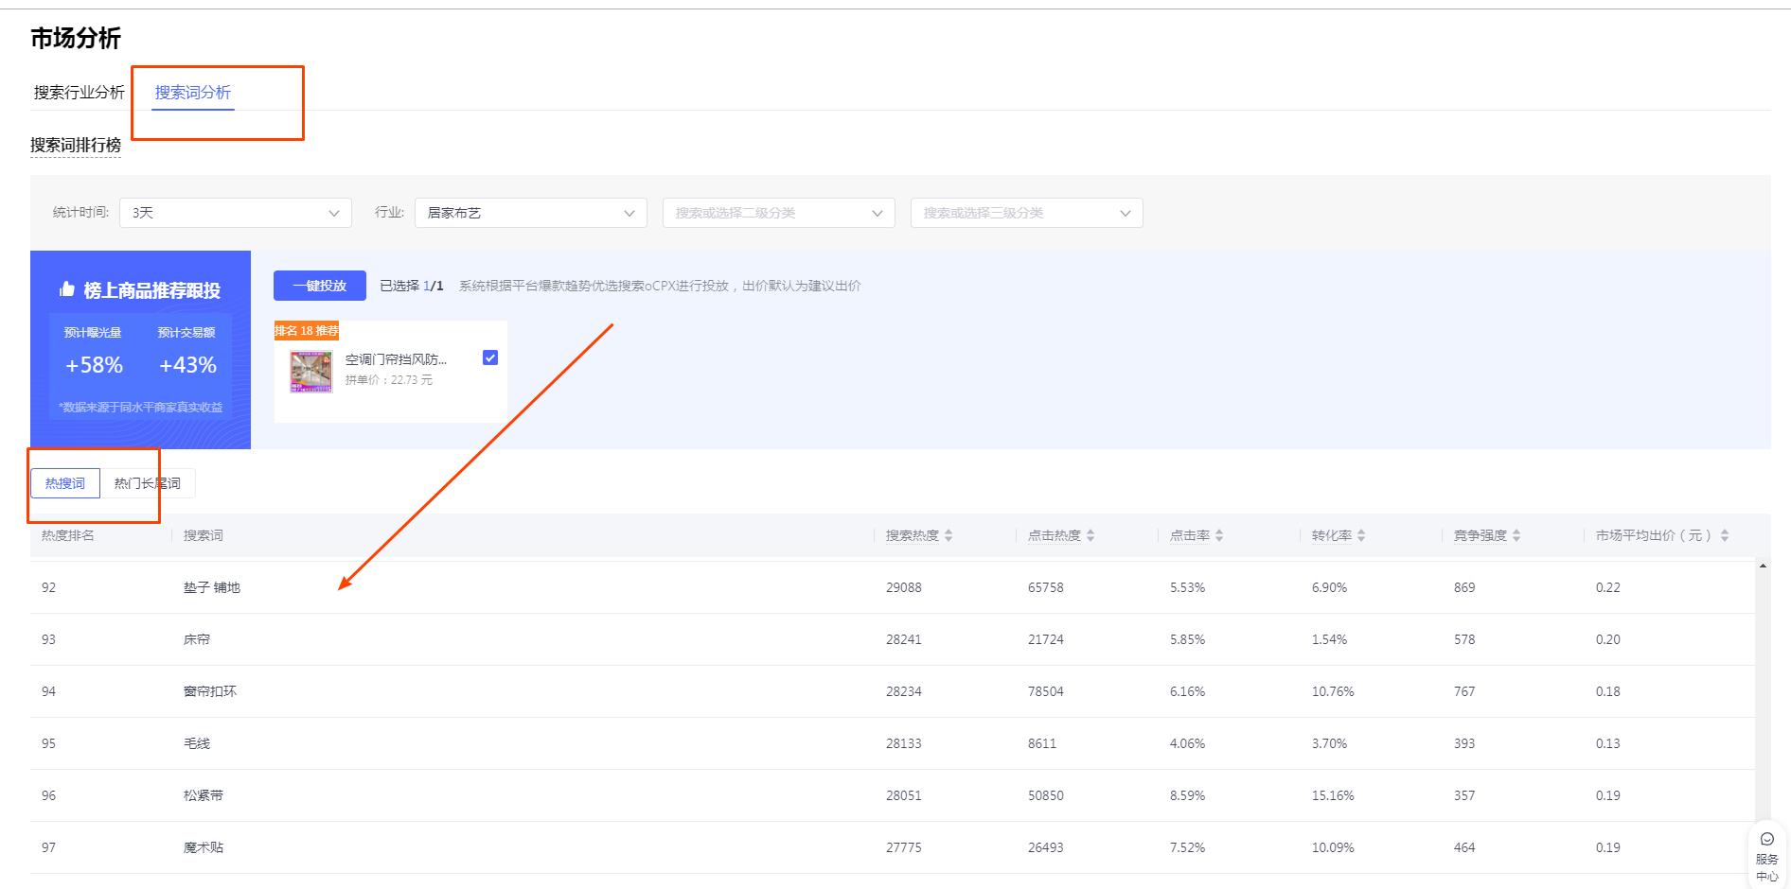Click the 一键投放 button
The image size is (1791, 889).
(x=320, y=286)
